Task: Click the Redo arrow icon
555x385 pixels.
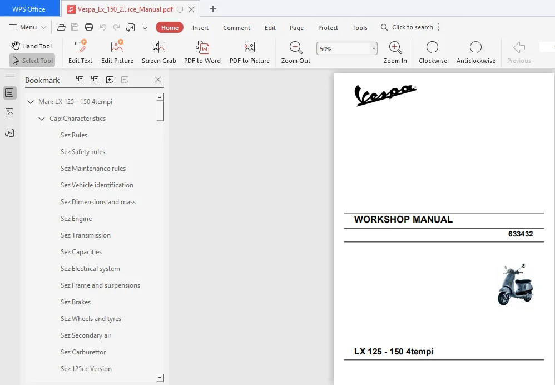Action: pos(116,27)
